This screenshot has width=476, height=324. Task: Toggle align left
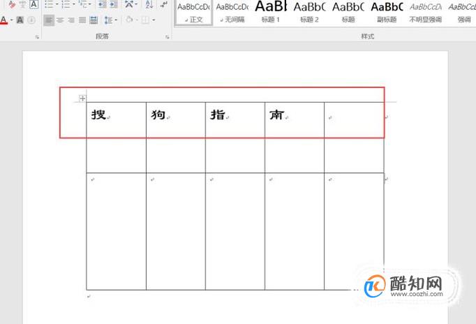[x=49, y=20]
